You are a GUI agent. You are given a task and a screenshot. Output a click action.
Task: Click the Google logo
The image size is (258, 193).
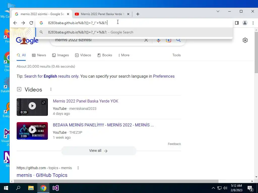[x=27, y=40]
